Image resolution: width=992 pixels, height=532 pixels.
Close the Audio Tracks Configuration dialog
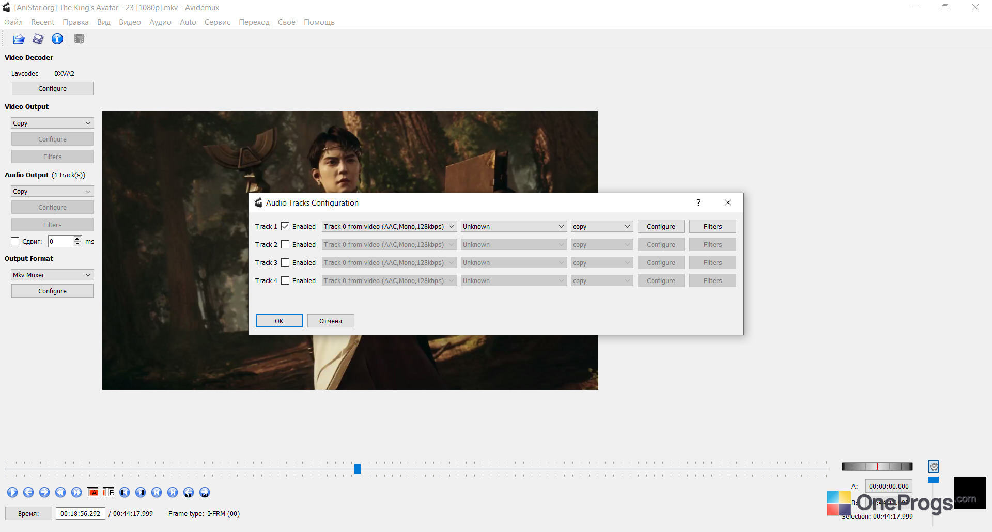pos(728,202)
